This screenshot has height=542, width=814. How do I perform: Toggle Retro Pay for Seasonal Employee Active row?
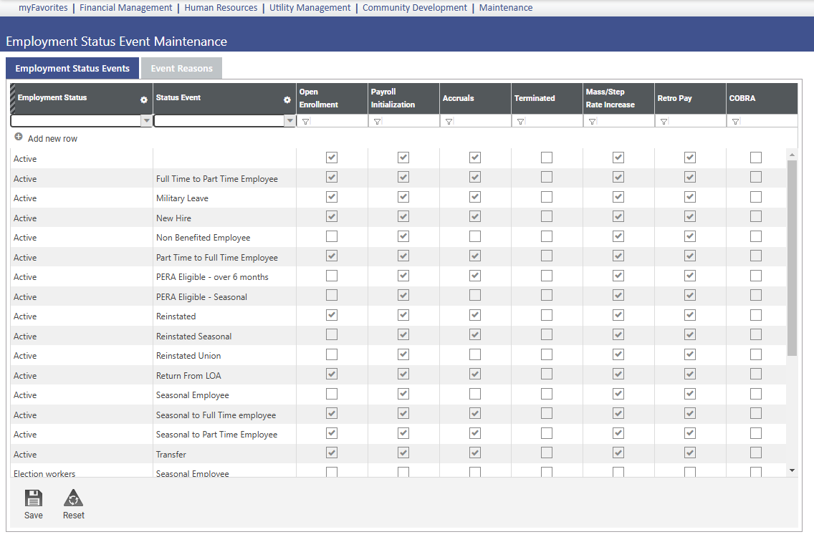click(x=690, y=395)
